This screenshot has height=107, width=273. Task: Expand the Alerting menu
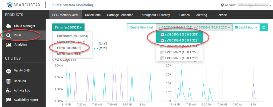(x=203, y=15)
